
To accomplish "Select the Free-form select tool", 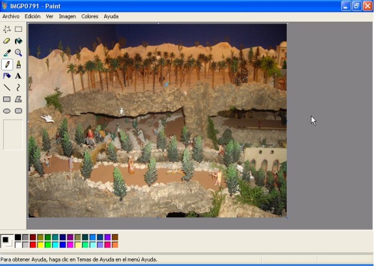I will pos(7,29).
